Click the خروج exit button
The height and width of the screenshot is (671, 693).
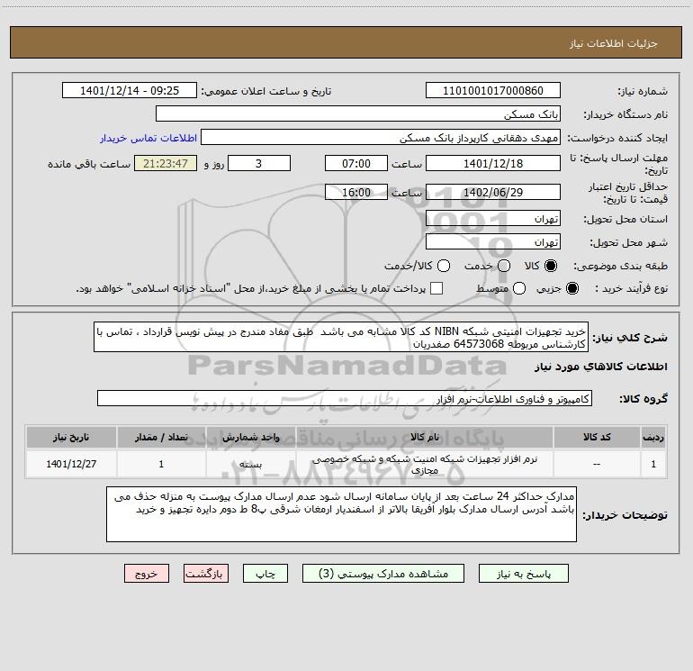pos(146,573)
